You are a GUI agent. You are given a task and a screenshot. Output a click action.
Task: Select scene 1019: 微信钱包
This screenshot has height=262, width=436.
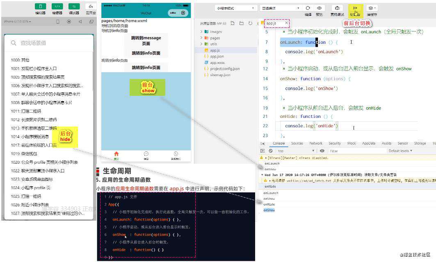[24, 154]
